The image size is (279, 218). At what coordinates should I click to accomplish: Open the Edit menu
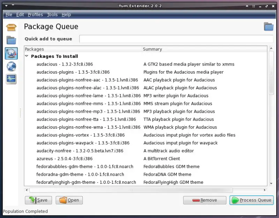click(20, 15)
